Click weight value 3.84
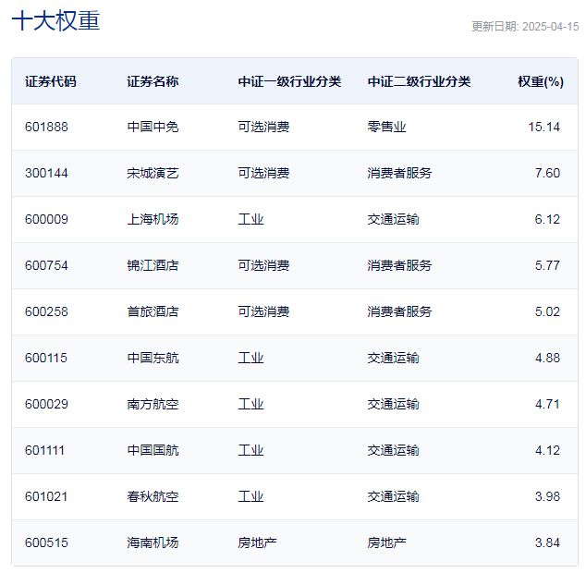The image size is (586, 573). (x=547, y=543)
